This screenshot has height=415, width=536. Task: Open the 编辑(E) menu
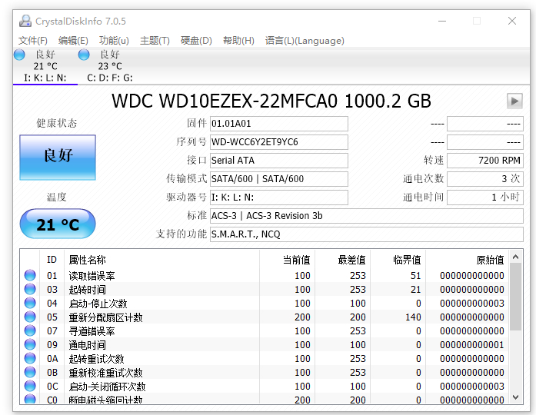pyautogui.click(x=73, y=41)
